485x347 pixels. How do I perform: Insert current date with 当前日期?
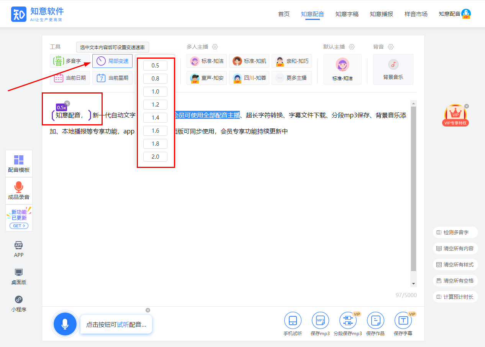point(70,78)
